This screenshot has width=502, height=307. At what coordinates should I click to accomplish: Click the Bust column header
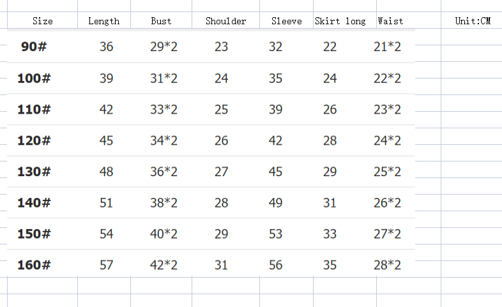pyautogui.click(x=161, y=21)
